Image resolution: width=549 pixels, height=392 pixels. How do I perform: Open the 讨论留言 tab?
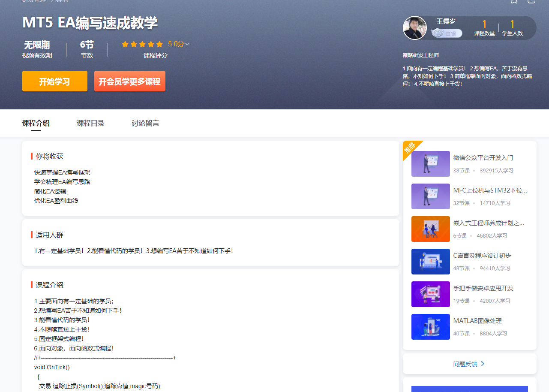click(145, 123)
